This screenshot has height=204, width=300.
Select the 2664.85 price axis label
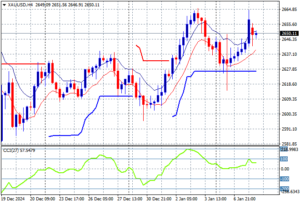(x=289, y=9)
